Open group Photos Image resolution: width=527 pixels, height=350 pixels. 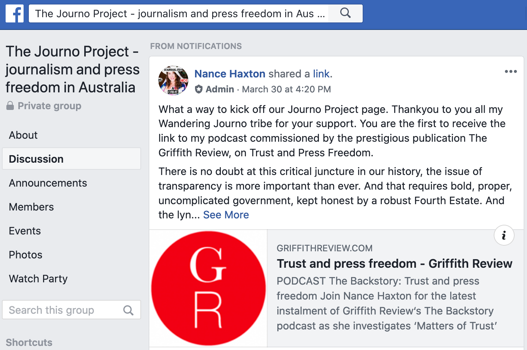tap(25, 255)
